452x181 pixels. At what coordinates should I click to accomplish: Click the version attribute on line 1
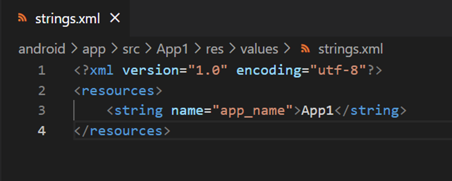coord(151,71)
